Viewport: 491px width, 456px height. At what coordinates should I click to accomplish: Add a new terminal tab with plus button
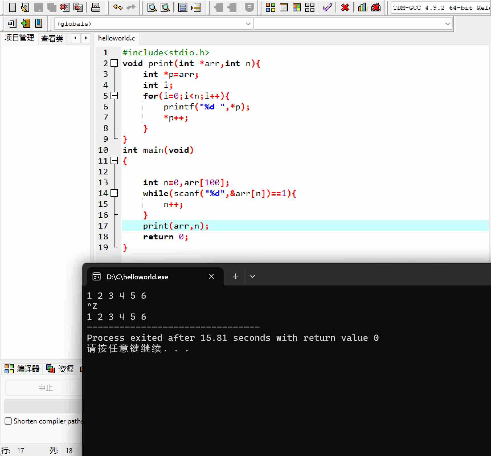pos(236,276)
